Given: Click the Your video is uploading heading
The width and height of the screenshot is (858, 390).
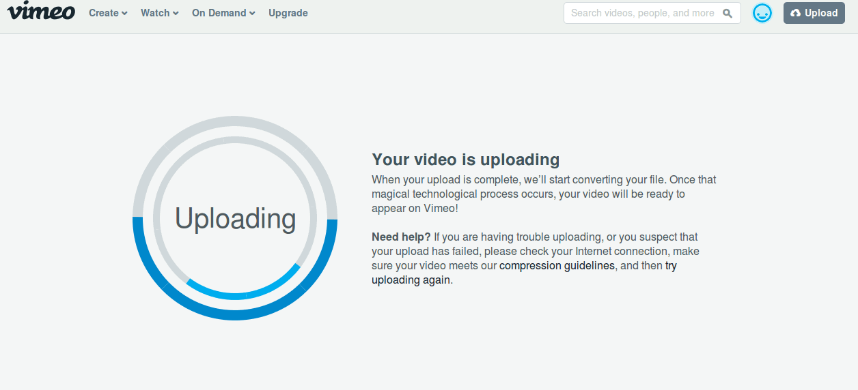Looking at the screenshot, I should pos(465,160).
